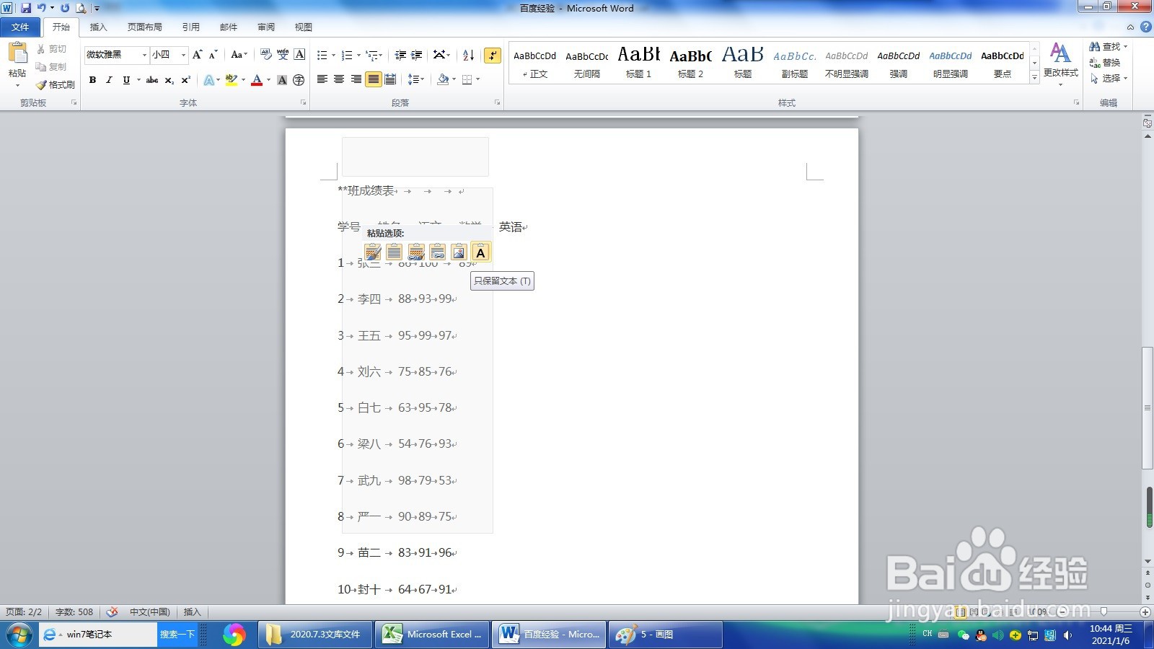The image size is (1154, 649).
Task: Switch to the References tab
Action: tap(190, 27)
